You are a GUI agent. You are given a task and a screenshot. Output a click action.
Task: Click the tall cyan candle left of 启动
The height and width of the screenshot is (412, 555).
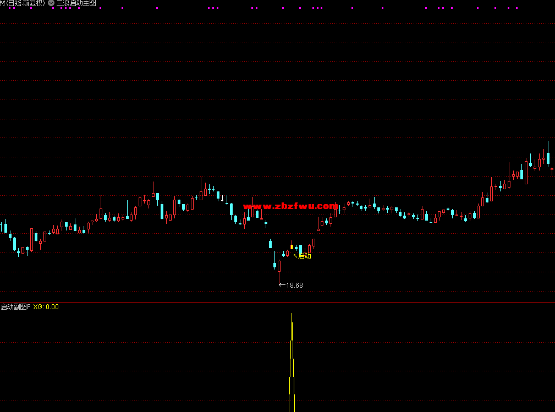[300, 249]
